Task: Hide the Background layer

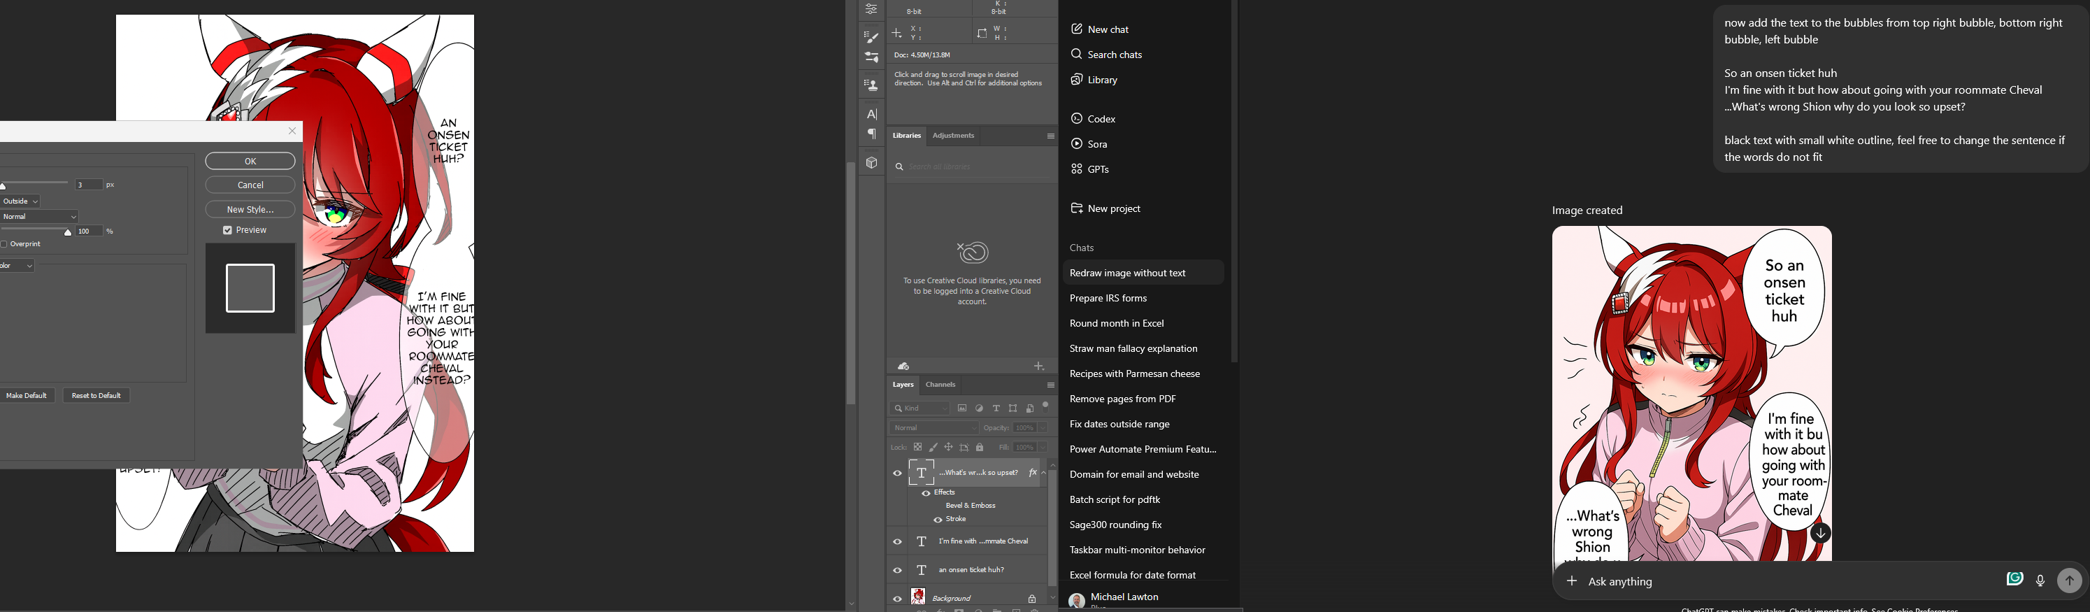Action: pos(897,599)
